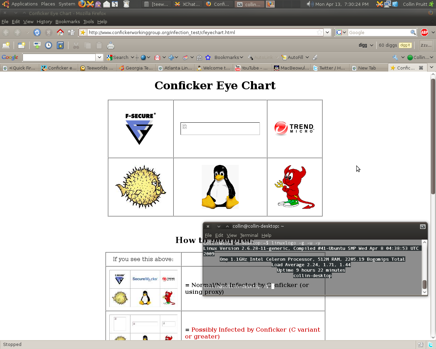Click the Google Toolbar search input
The image size is (436, 349).
click(59, 57)
